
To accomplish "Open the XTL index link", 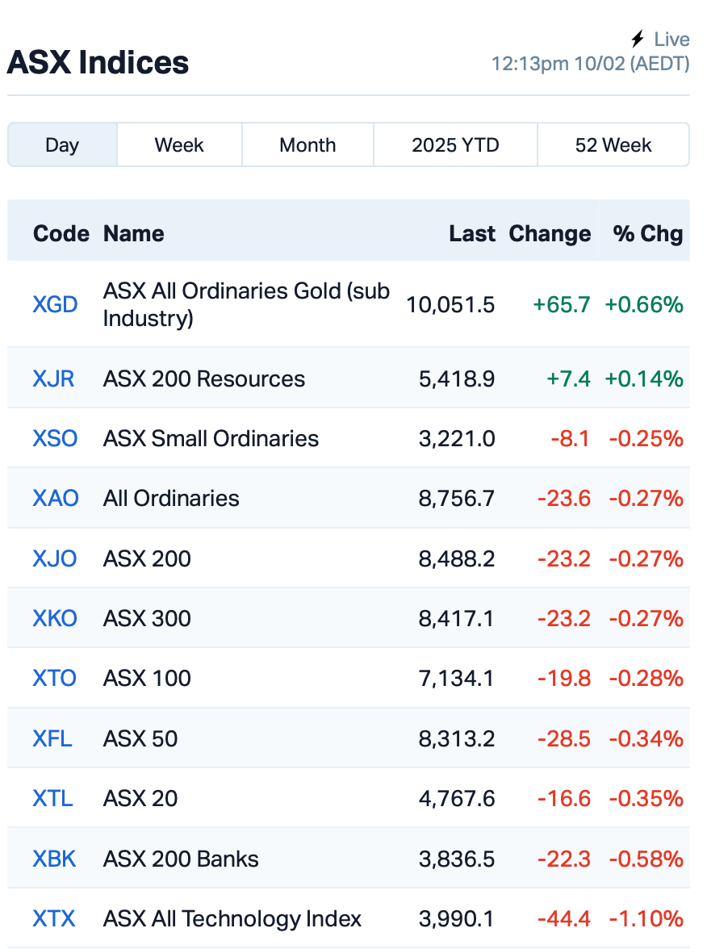I will point(52,798).
